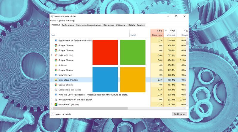
Task: Open the Historique des applications tab
Action: point(89,25)
